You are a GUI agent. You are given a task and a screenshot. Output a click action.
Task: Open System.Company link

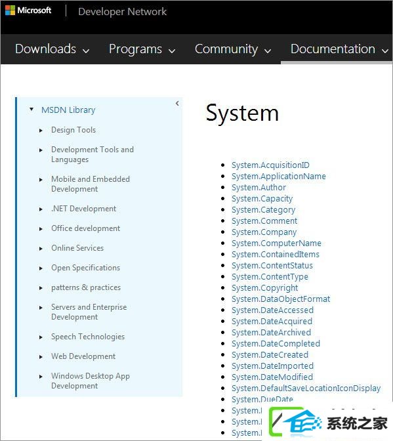click(x=264, y=232)
